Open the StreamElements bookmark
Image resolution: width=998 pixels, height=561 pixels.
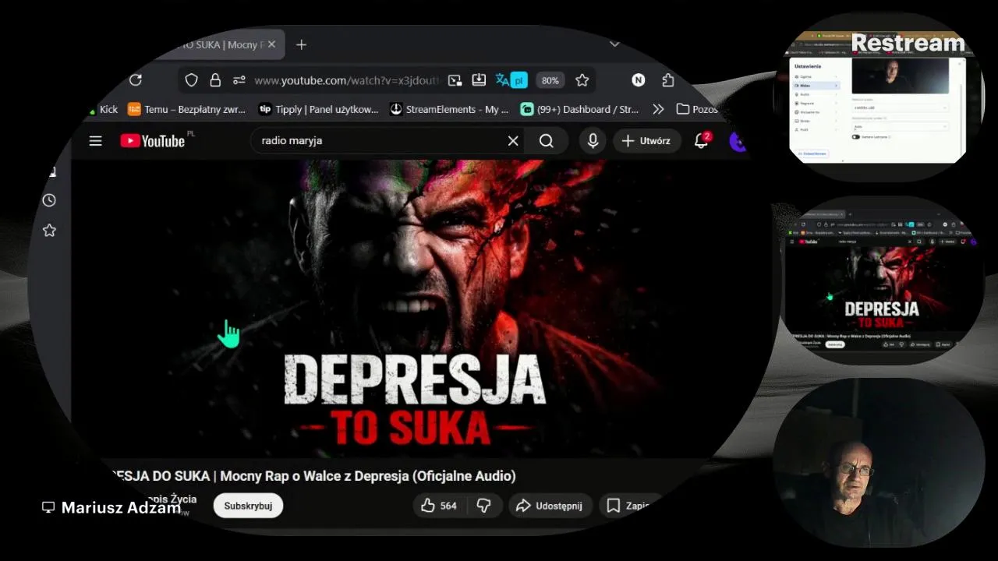pyautogui.click(x=449, y=109)
